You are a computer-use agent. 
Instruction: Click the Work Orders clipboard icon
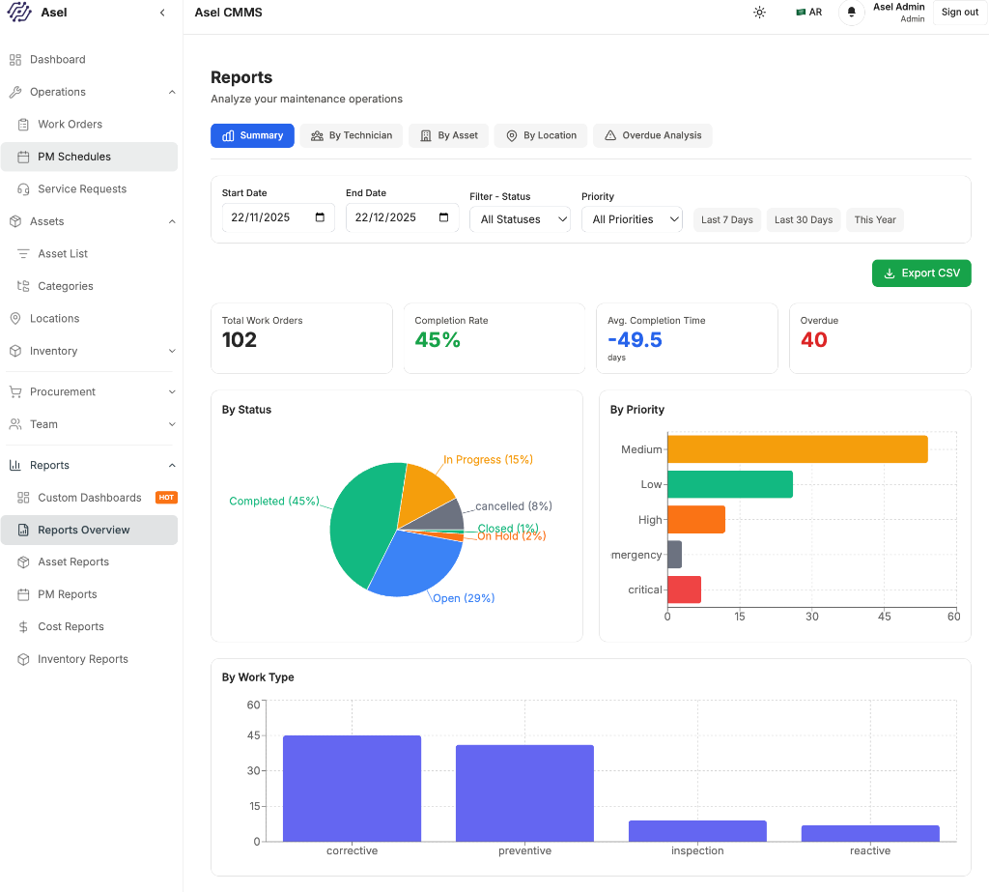23,125
